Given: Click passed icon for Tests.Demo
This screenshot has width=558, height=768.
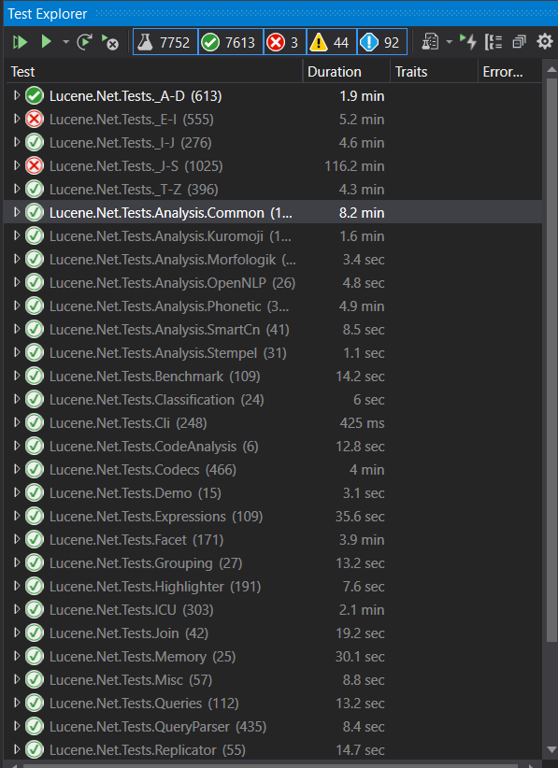Looking at the screenshot, I should [x=35, y=492].
